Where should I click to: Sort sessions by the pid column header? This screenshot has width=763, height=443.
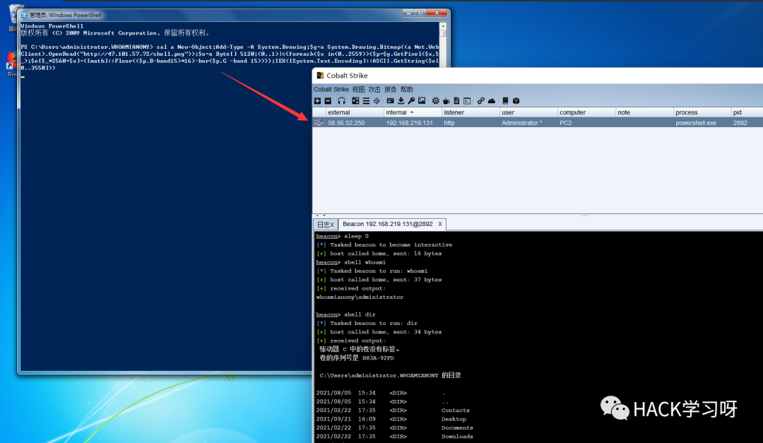tap(747, 112)
